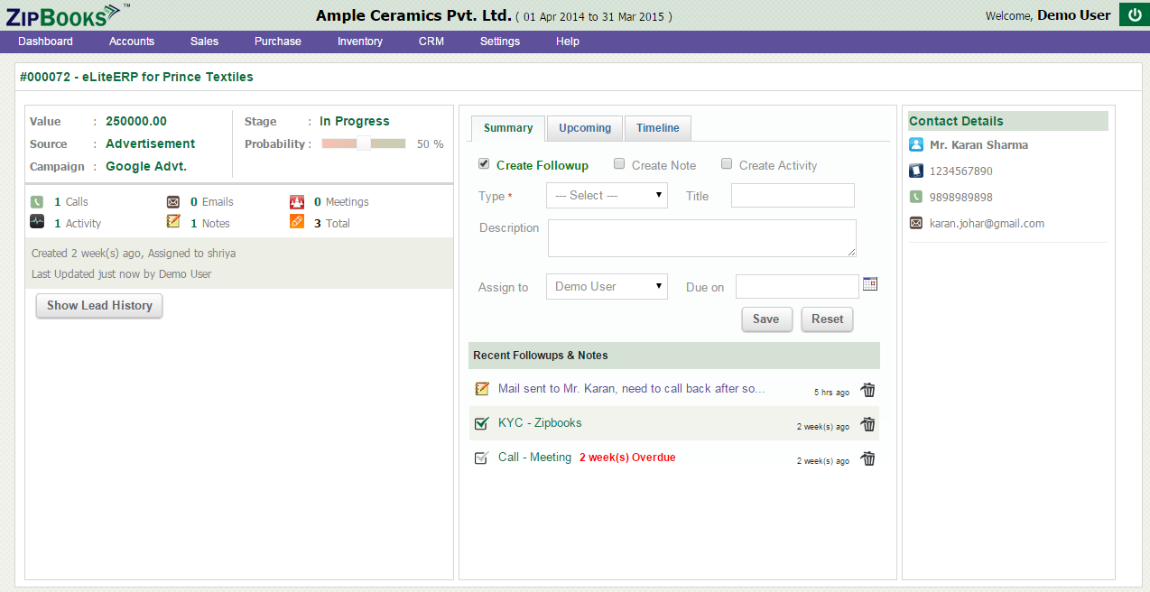Delete the KYC - Zipbooks followup
The image size is (1150, 592).
[868, 424]
